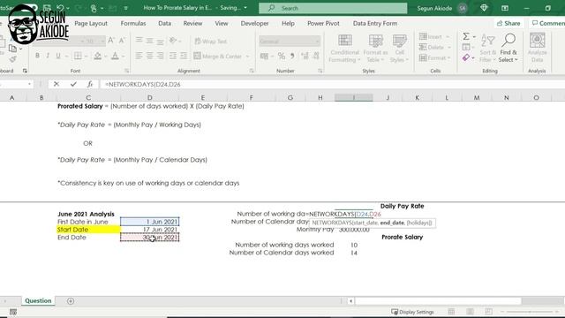Click the Search box in the title bar
565x318 pixels.
click(x=333, y=8)
